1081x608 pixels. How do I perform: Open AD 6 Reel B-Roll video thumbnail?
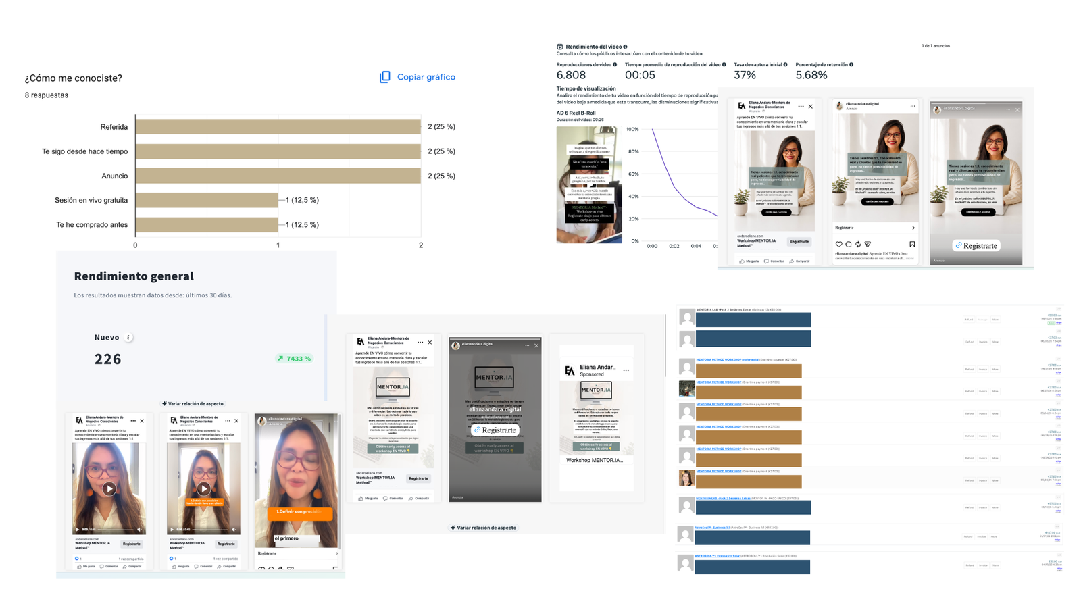coord(589,184)
